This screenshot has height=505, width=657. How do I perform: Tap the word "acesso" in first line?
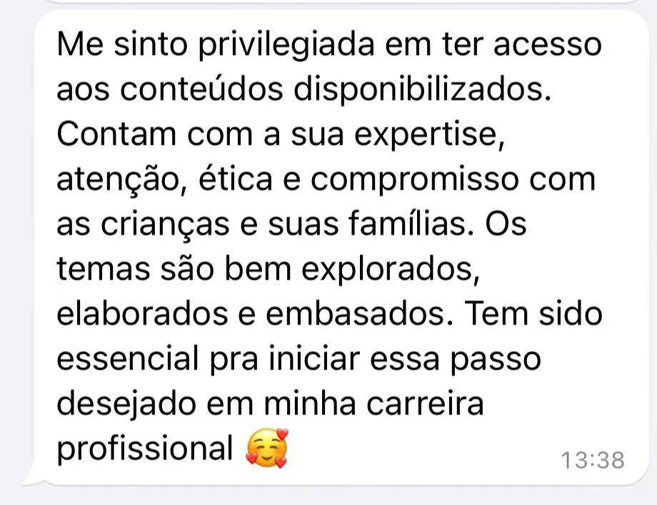[x=548, y=45]
